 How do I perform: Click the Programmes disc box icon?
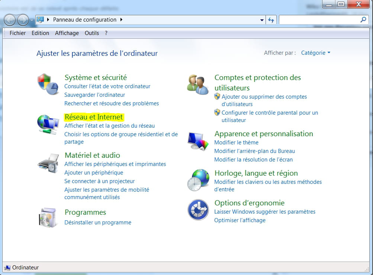click(48, 218)
